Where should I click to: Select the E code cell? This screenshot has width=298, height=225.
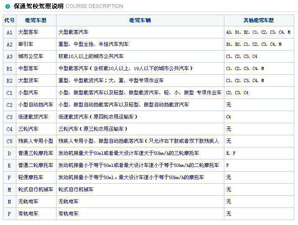[9, 165]
